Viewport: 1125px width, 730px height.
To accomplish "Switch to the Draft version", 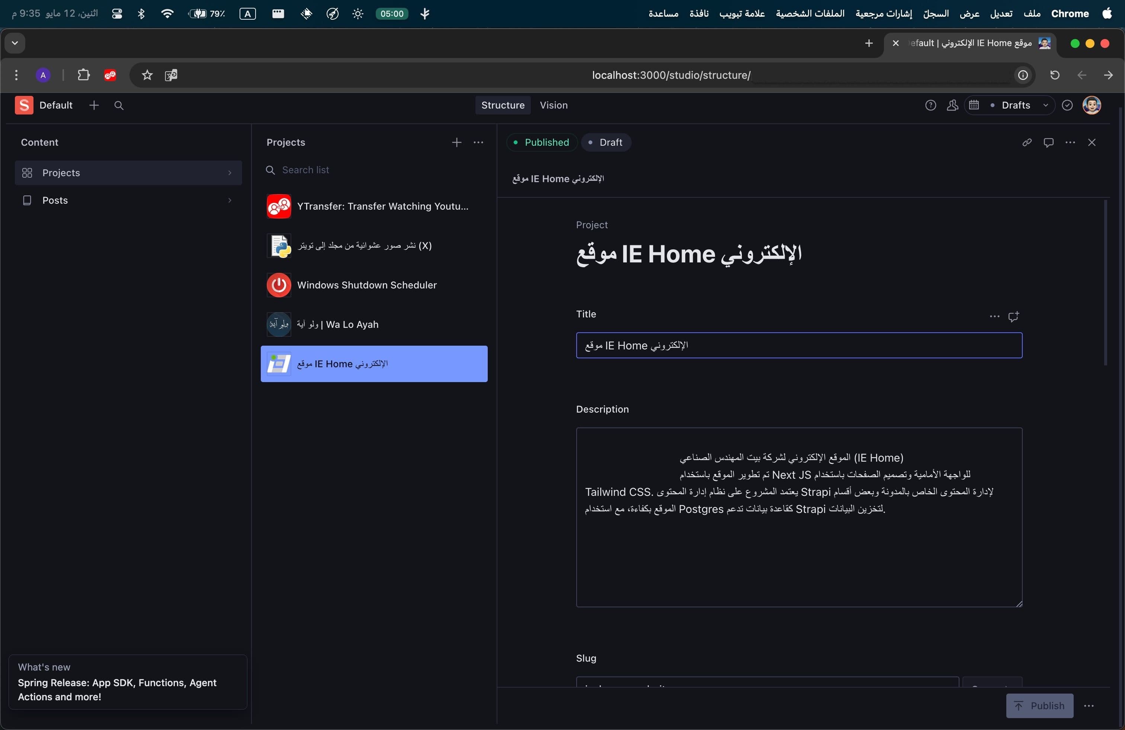I will point(606,143).
